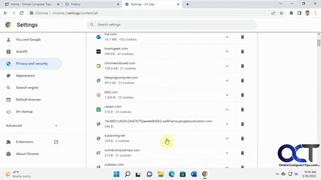Open On startup settings
Image resolution: width=321 pixels, height=180 pixels.
pos(24,111)
